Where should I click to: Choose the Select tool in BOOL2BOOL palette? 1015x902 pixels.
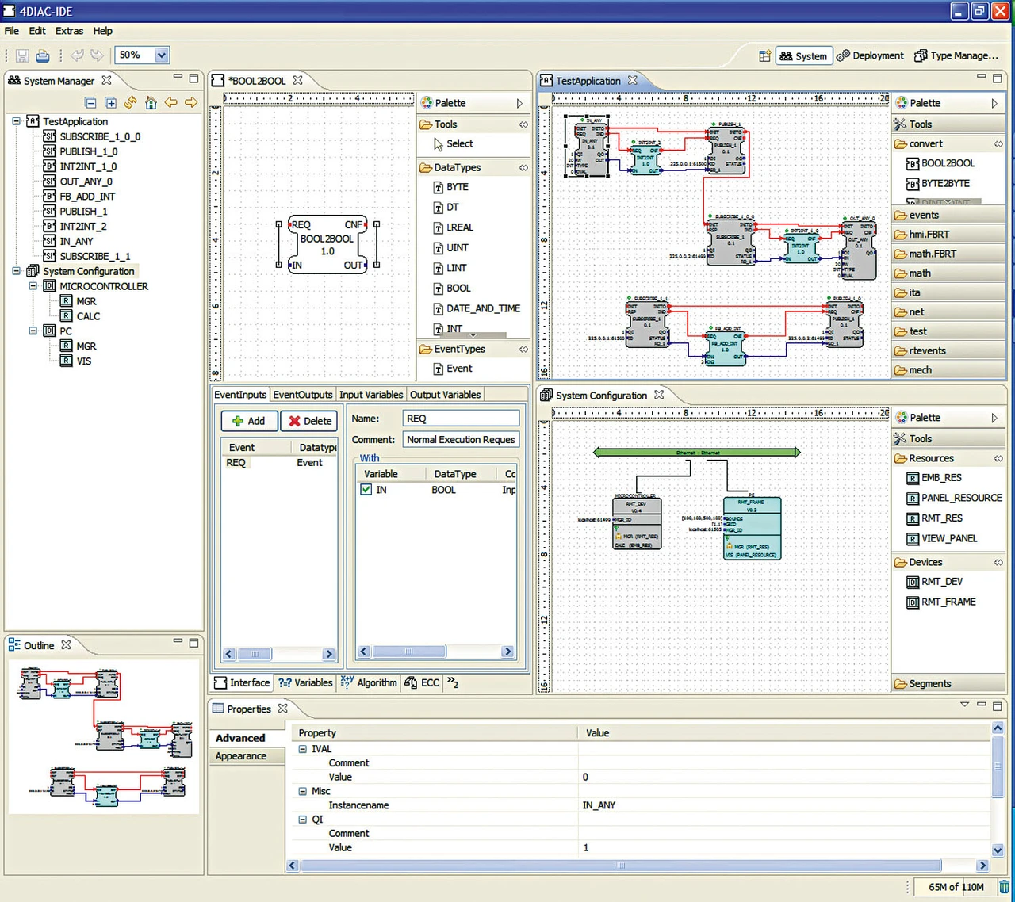pos(453,144)
